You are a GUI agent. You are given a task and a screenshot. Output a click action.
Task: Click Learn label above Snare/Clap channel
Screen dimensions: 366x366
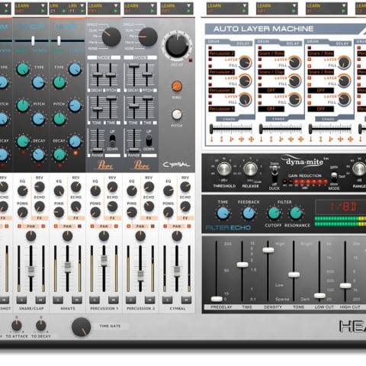pyautogui.click(x=22, y=5)
